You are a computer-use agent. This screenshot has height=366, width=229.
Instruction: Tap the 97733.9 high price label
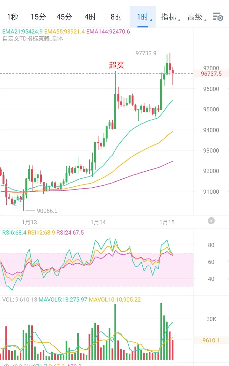click(x=146, y=53)
